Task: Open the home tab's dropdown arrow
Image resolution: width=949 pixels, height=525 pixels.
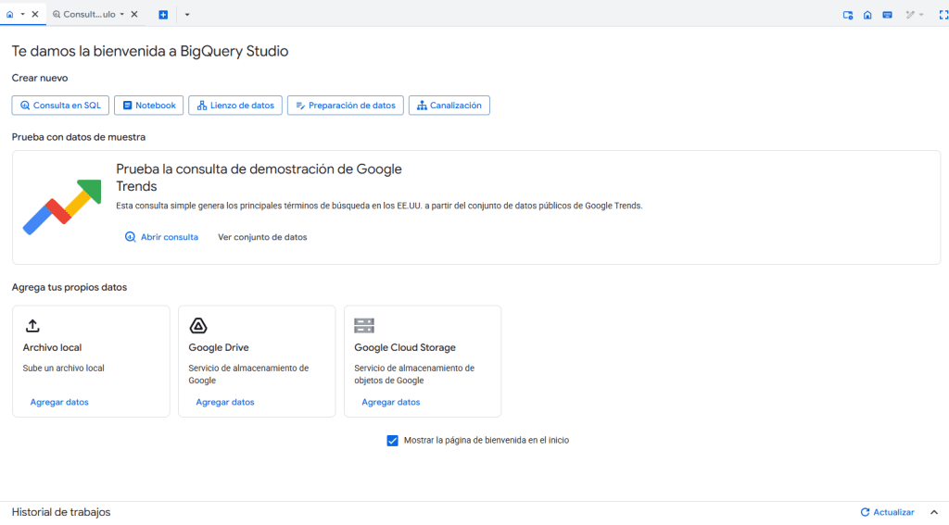Action: coord(22,14)
